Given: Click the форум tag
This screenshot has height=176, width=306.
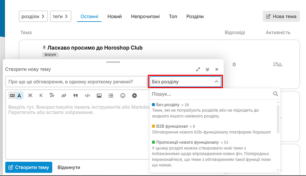Looking at the screenshot, I should pyautogui.click(x=50, y=55).
